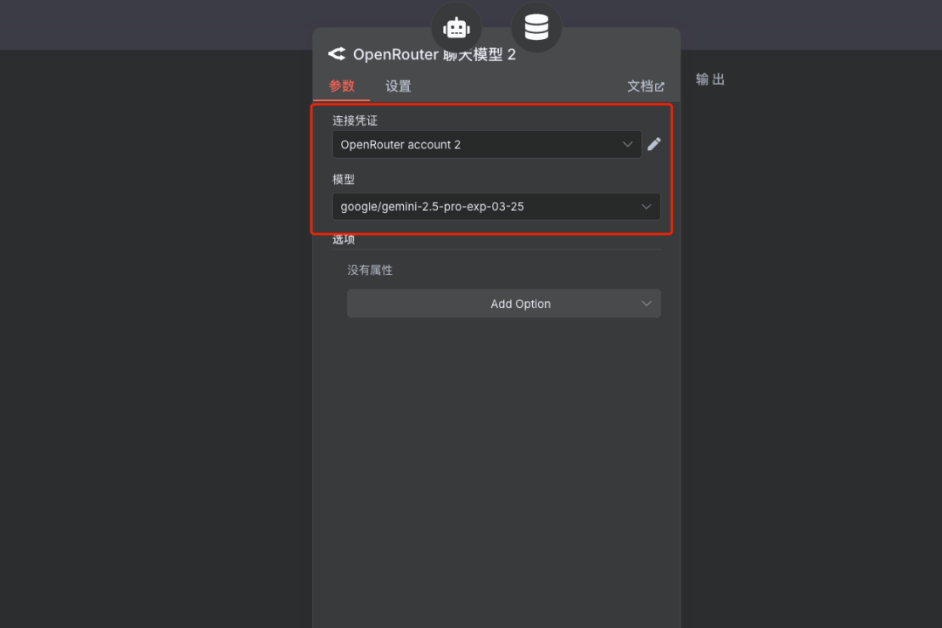942x628 pixels.
Task: Click the robot AI agent icon
Action: pos(456,28)
